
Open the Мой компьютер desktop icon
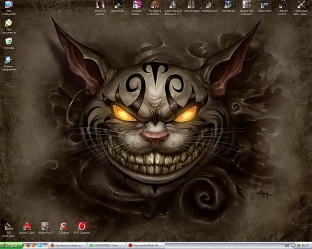point(9,8)
